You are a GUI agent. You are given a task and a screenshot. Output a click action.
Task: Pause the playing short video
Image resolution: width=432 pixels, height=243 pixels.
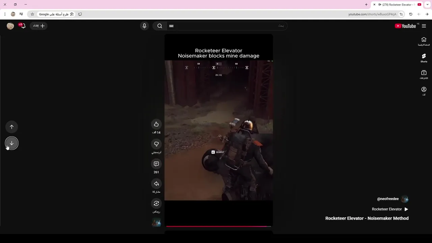pos(219,130)
